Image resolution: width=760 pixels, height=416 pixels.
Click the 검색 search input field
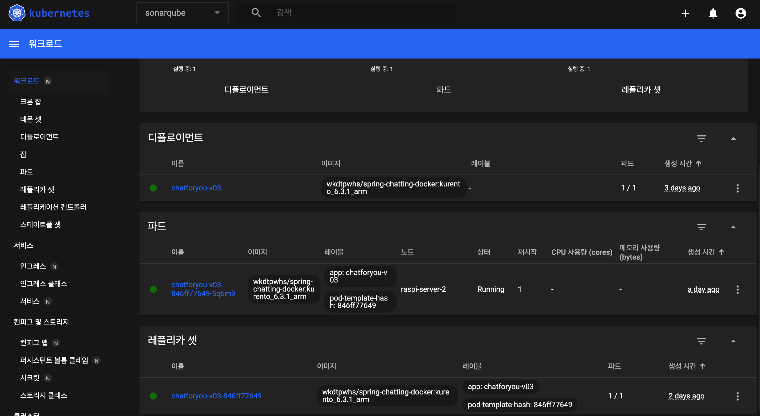pyautogui.click(x=354, y=13)
